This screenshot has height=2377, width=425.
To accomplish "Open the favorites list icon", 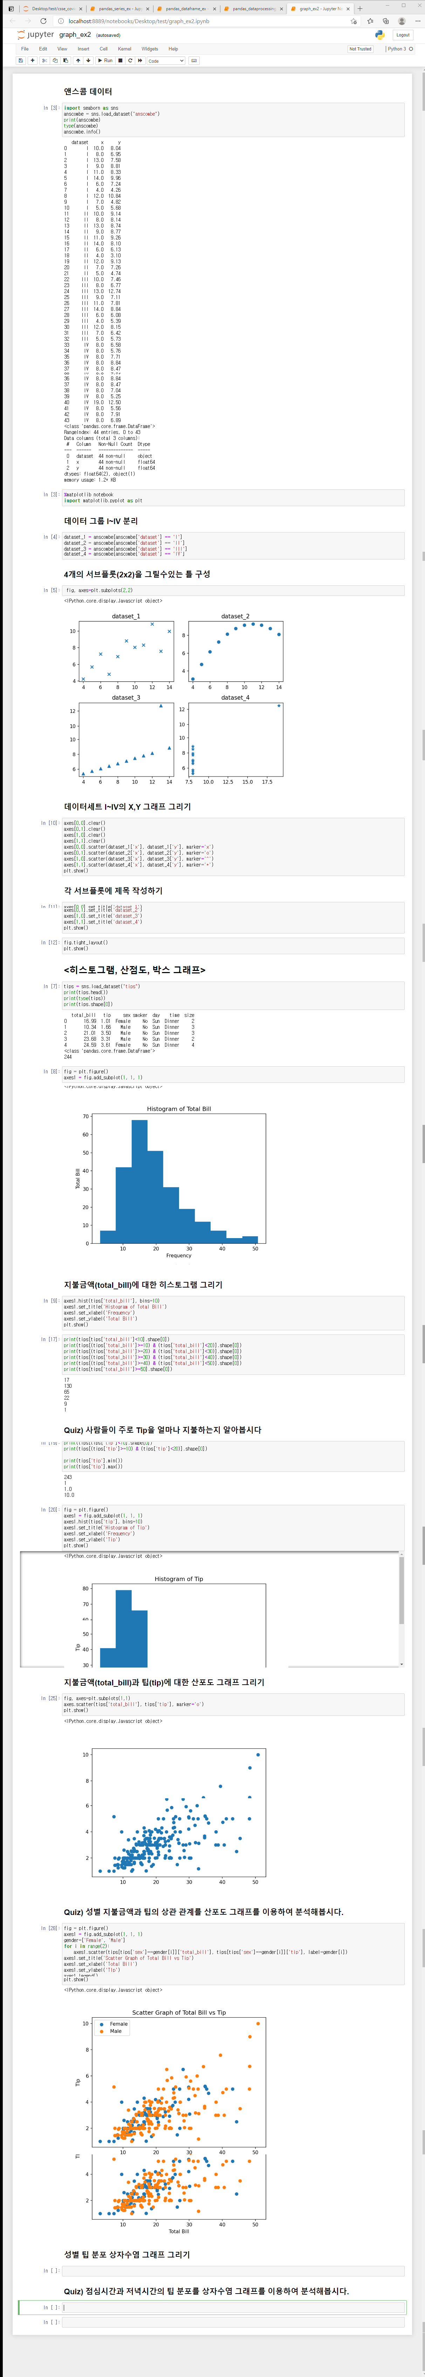I will pyautogui.click(x=370, y=21).
